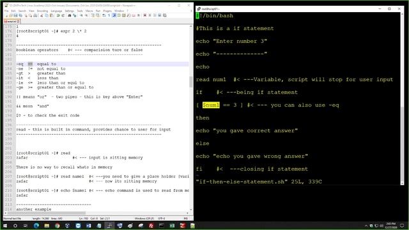
Task: Click the Paste toolbar icon
Action: (52, 15)
